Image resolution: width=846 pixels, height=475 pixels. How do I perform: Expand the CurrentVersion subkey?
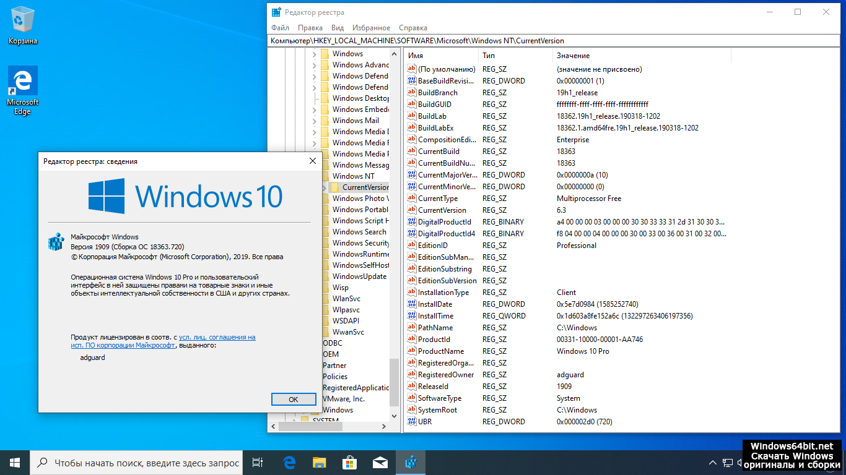pos(324,187)
